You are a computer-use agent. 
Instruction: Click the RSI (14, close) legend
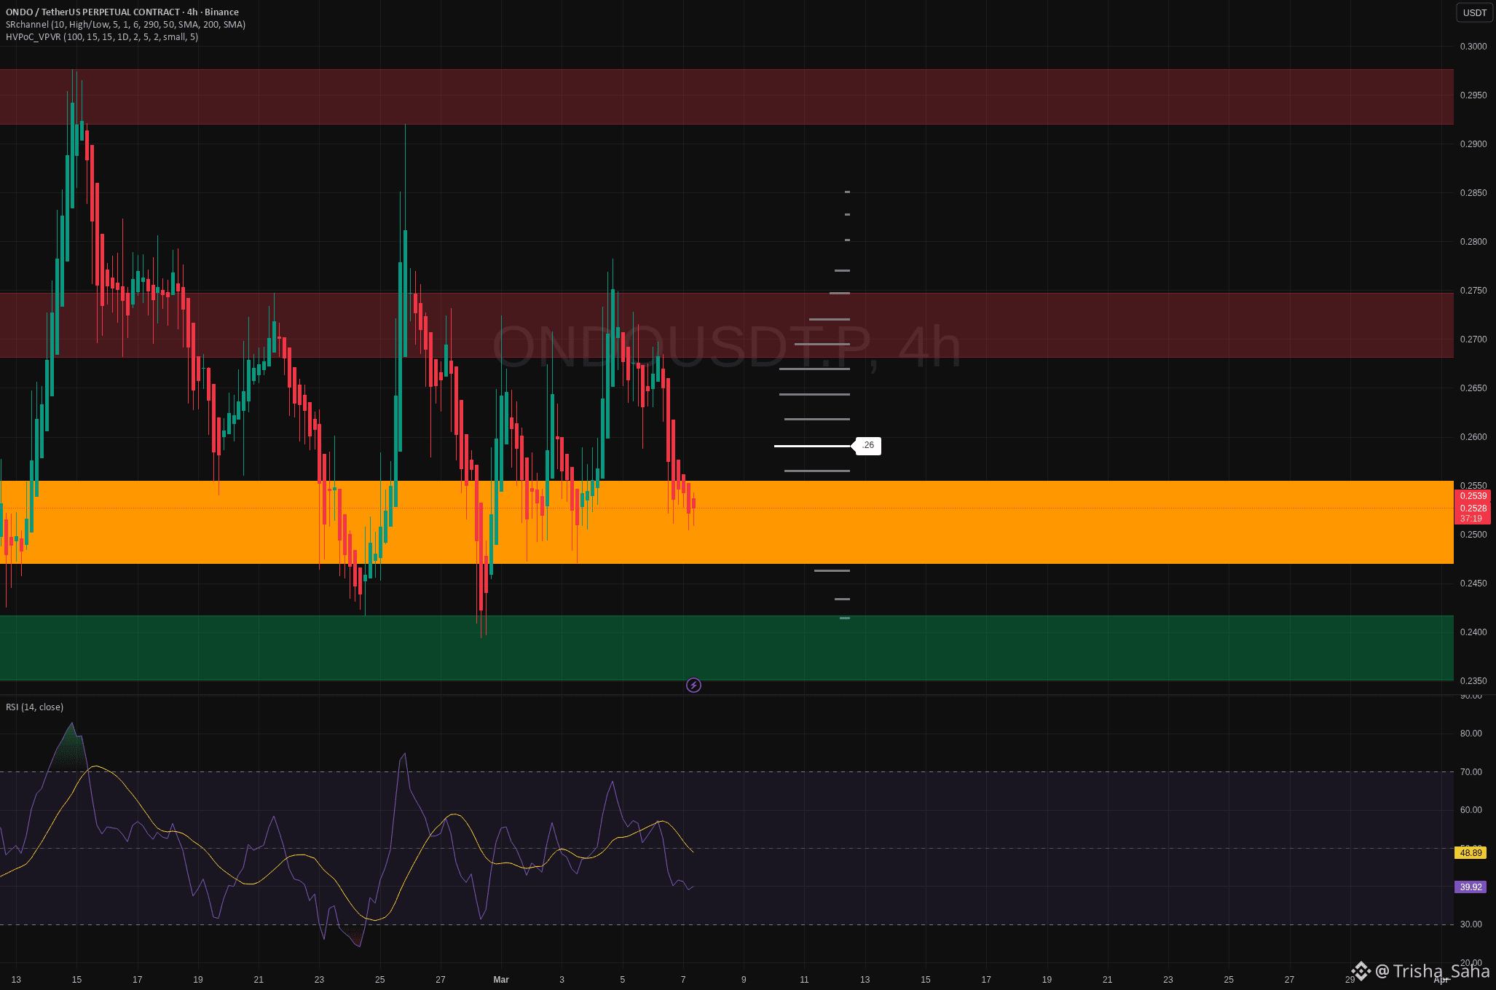(x=34, y=707)
